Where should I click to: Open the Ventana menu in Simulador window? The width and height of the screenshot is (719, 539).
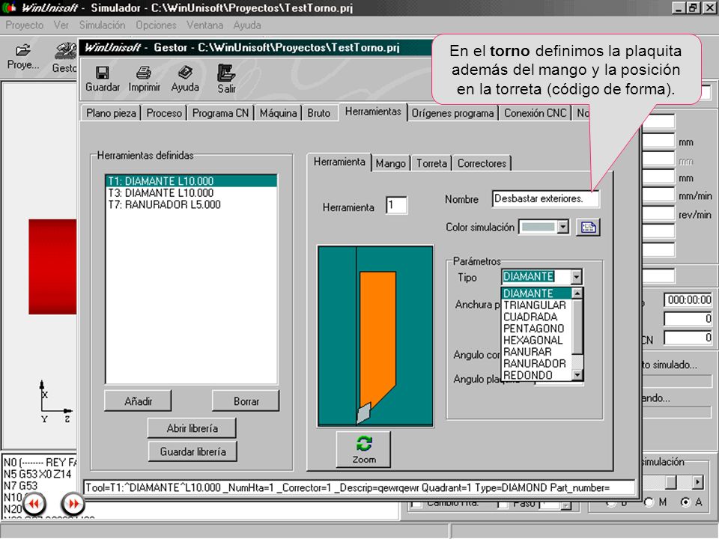204,25
